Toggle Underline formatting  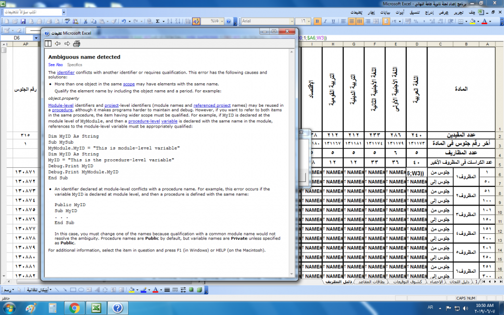pyautogui.click(x=333, y=21)
